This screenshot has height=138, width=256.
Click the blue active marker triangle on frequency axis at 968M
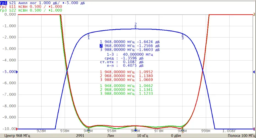[x=135, y=130]
